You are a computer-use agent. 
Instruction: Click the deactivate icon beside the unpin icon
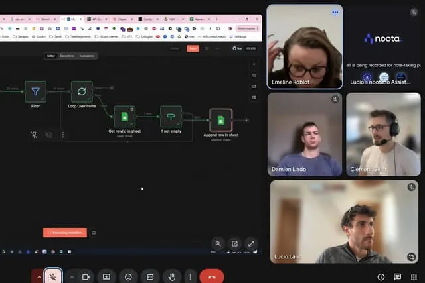(x=48, y=135)
